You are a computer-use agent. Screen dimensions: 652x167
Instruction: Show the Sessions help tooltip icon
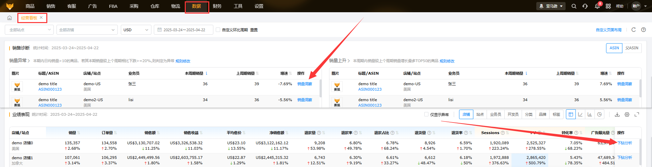[503, 133]
